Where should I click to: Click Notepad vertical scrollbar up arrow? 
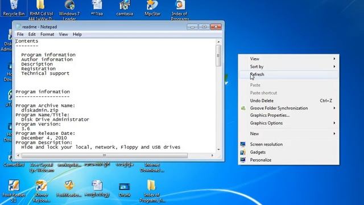click(218, 42)
